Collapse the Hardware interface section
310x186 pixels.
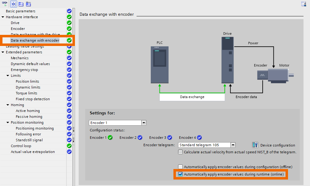[3, 17]
